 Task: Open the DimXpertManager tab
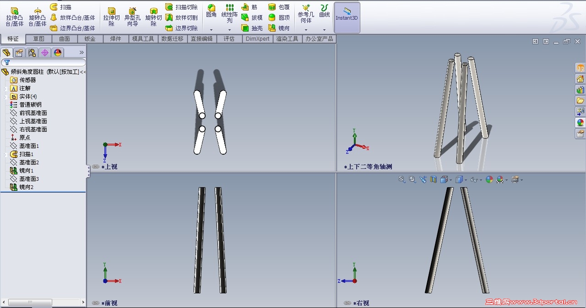point(45,53)
